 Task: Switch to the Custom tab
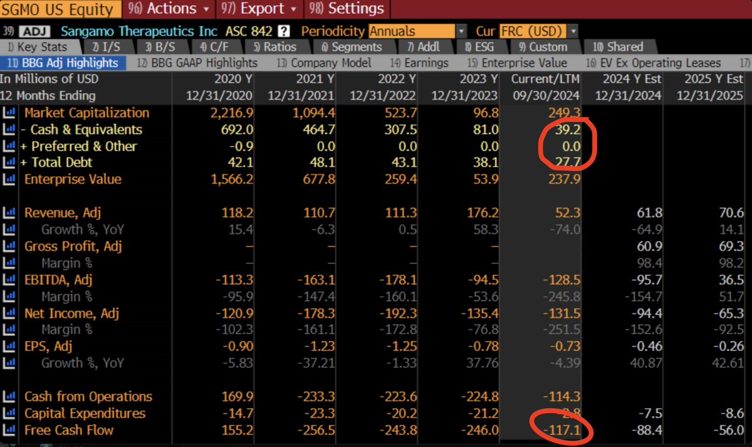pos(543,47)
